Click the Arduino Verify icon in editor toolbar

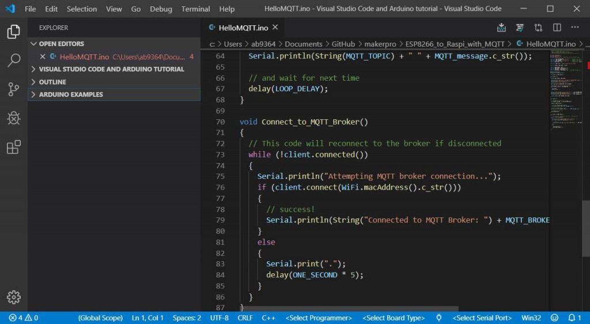(520, 28)
